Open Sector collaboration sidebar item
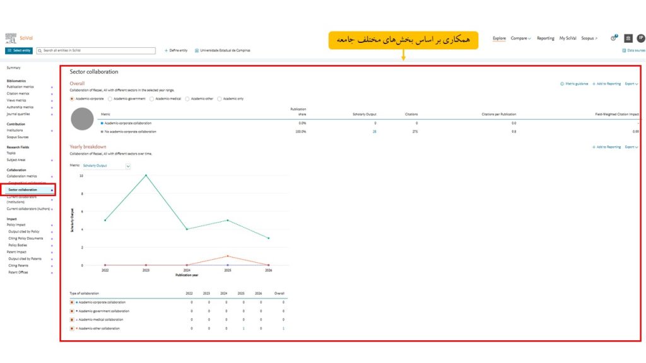Viewport: 646px width, 363px height. click(x=23, y=190)
